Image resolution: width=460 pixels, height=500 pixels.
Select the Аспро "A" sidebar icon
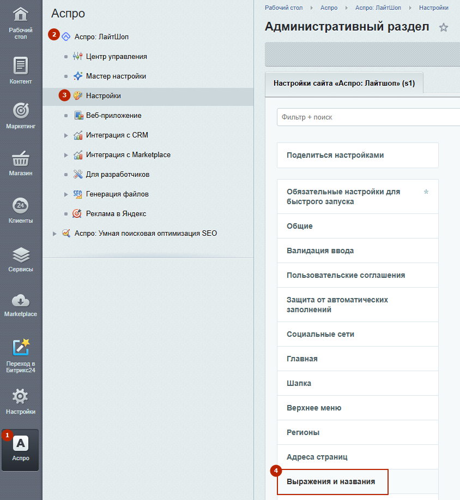[x=20, y=443]
